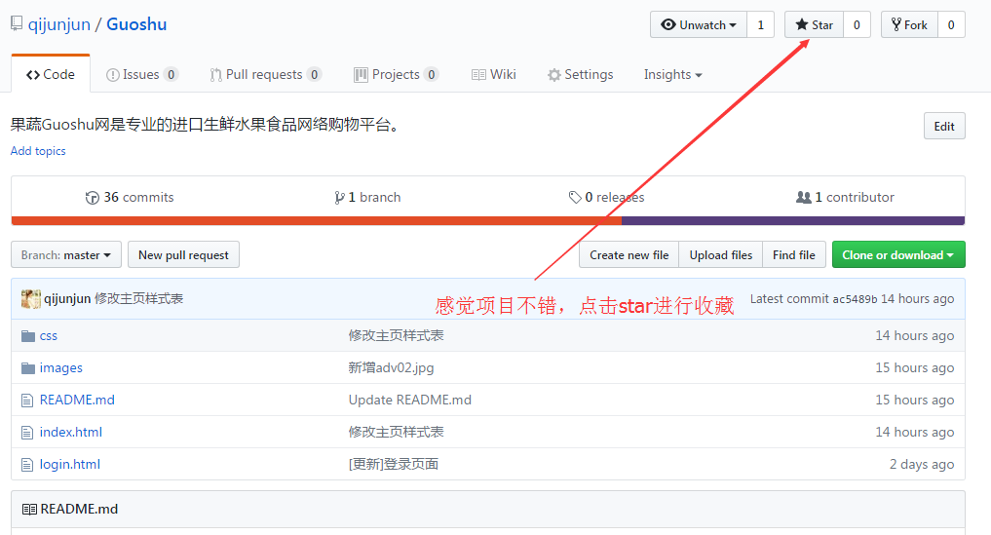This screenshot has width=991, height=535.
Task: Switch to the Code tab
Action: click(51, 74)
